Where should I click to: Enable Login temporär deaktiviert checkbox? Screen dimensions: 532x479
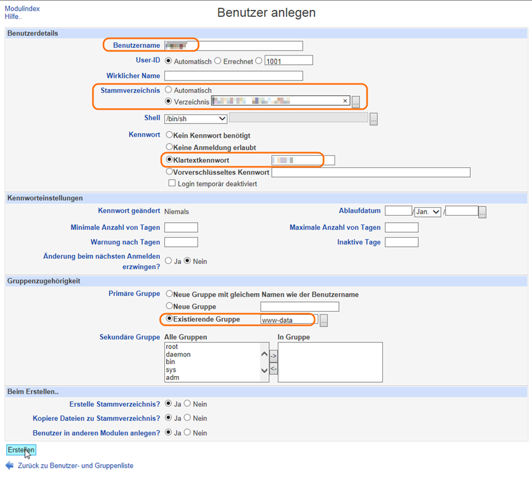(x=172, y=183)
